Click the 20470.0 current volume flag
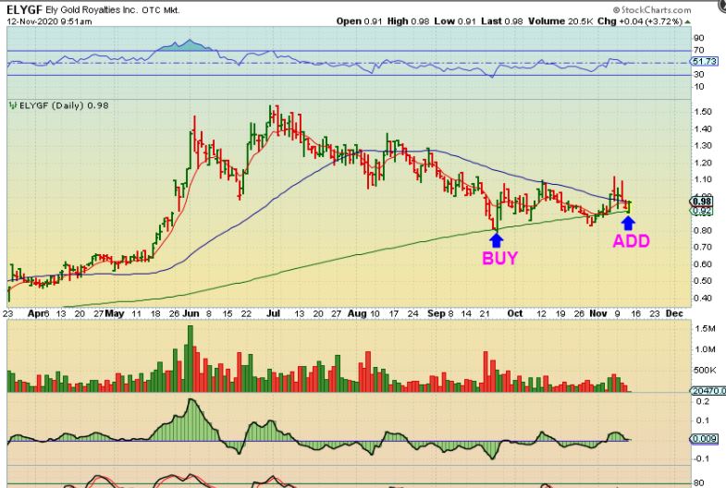The image size is (726, 488). 708,391
